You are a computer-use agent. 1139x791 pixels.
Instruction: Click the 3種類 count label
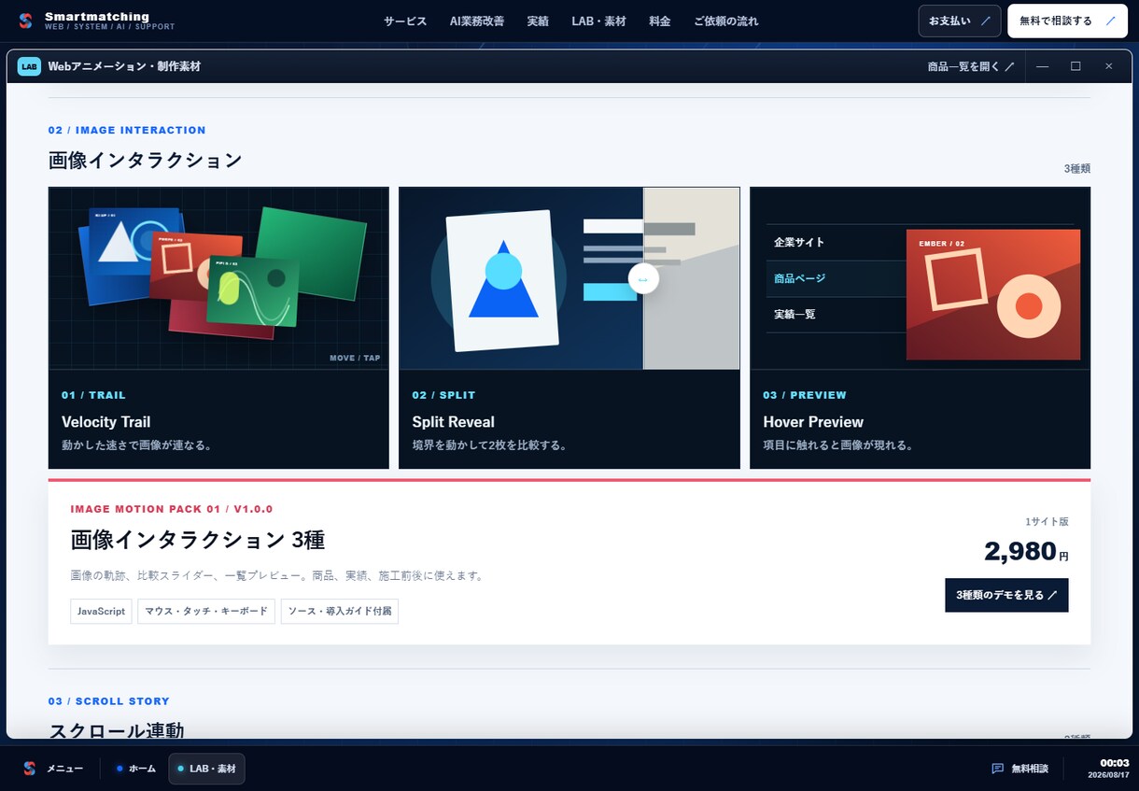click(1076, 169)
